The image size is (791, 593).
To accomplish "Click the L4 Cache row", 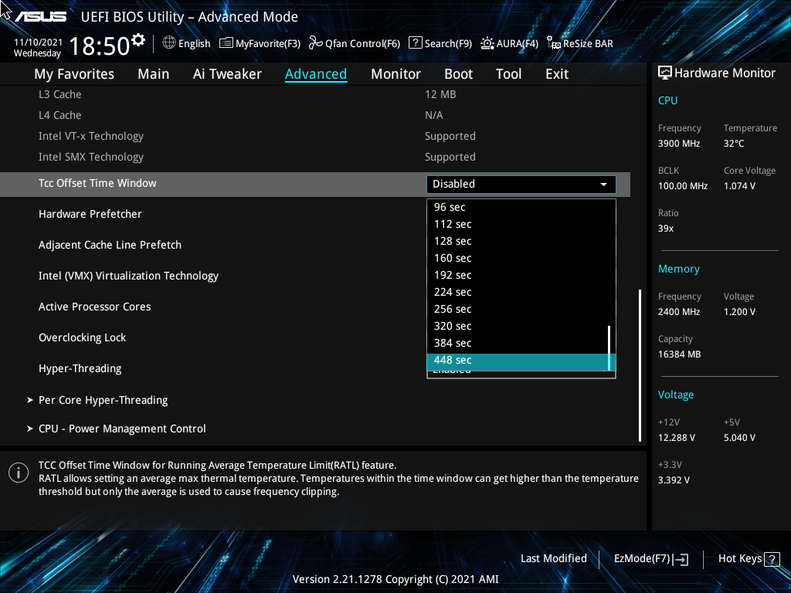I will [x=315, y=116].
